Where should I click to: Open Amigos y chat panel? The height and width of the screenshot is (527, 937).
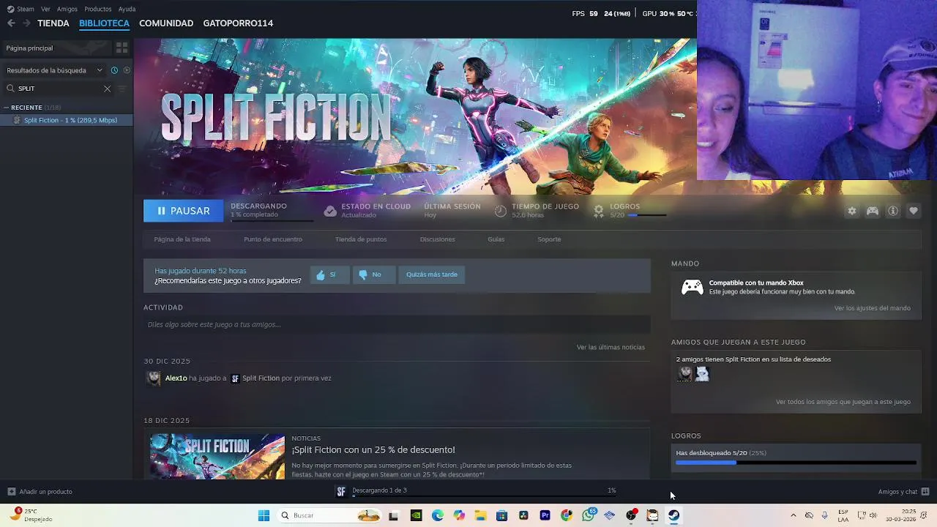pos(903,492)
